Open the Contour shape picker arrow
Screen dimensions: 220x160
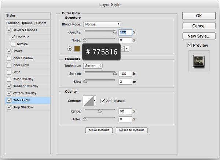95,100
